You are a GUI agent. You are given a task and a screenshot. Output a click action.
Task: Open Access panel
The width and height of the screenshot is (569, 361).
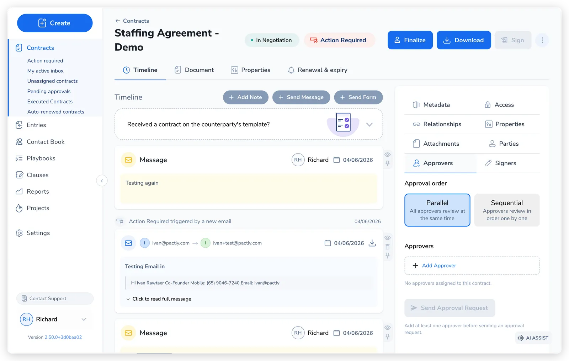(x=499, y=105)
